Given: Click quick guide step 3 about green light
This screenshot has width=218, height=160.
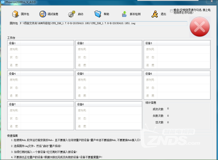Looking at the screenshot, I should 44,152.
